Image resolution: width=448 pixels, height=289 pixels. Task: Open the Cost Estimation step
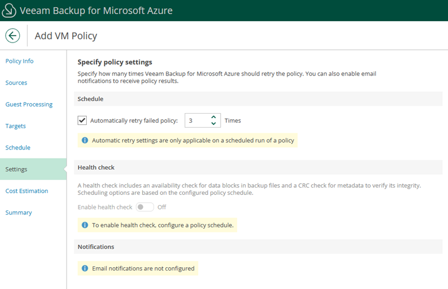tap(27, 191)
